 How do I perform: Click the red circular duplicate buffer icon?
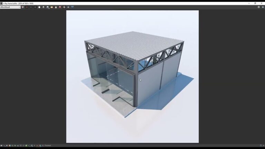click(x=60, y=7)
